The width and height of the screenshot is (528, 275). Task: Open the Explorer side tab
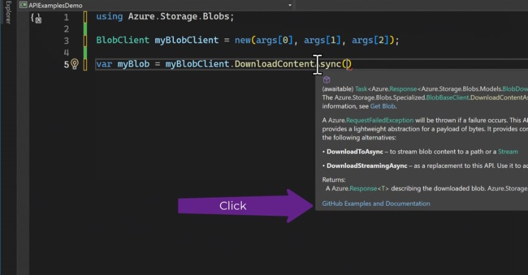click(x=8, y=12)
